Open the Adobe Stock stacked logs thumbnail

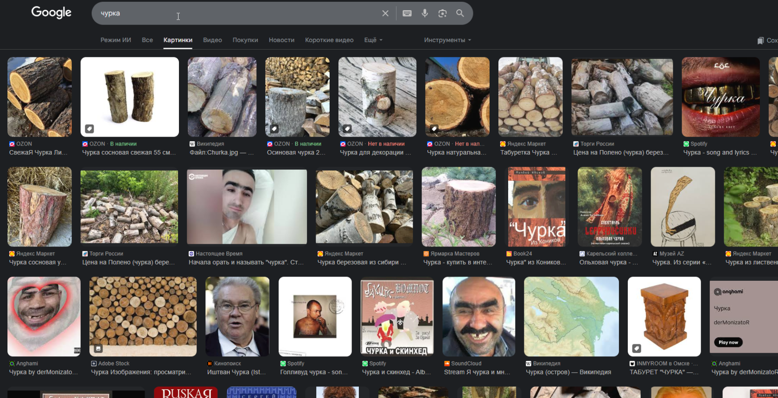point(143,316)
